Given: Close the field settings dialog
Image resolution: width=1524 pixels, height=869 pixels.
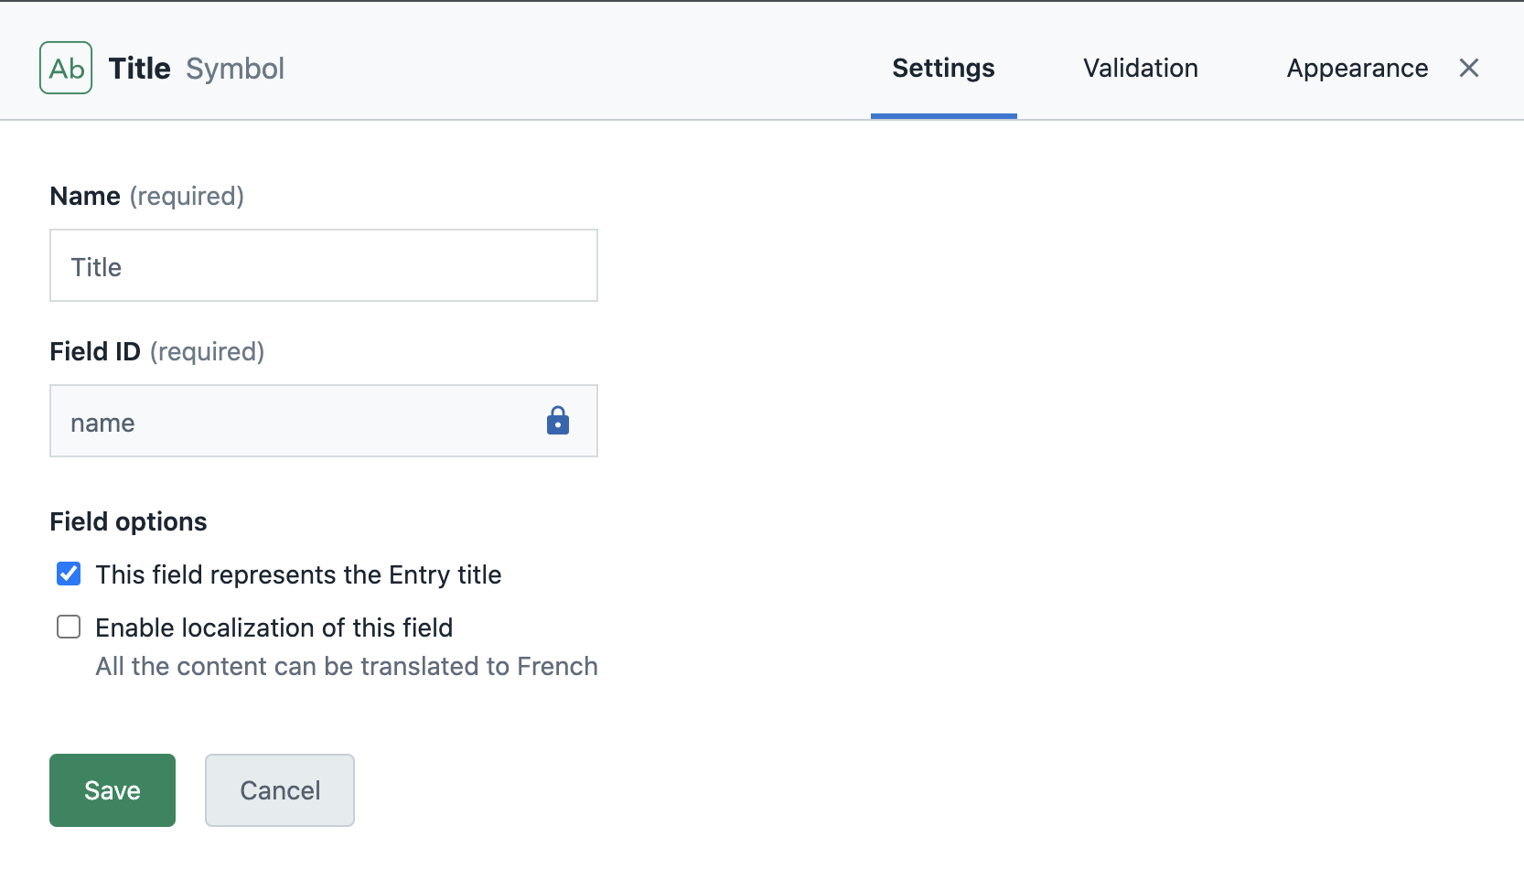Looking at the screenshot, I should tap(1469, 68).
